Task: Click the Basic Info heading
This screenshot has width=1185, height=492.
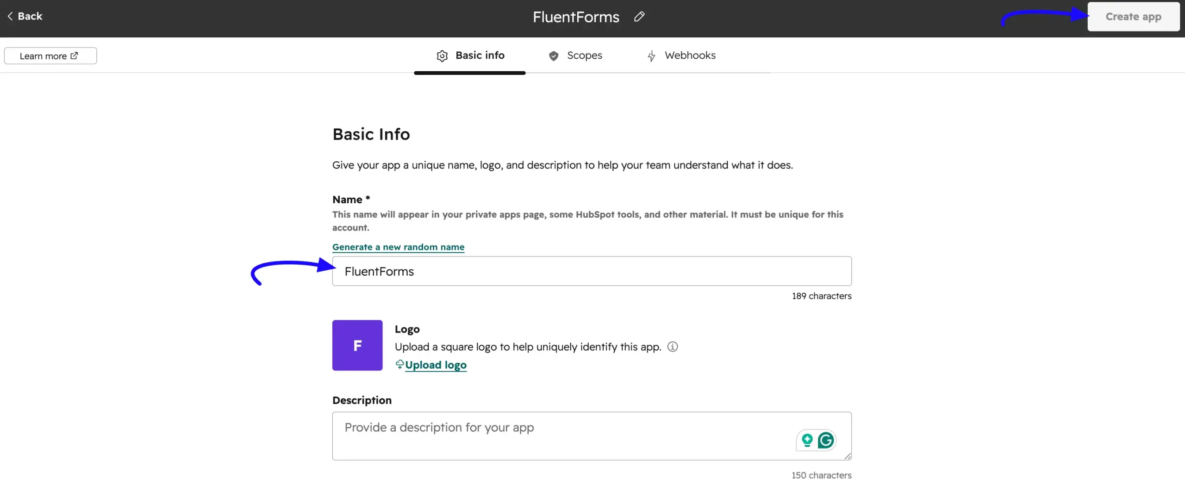Action: pos(371,134)
